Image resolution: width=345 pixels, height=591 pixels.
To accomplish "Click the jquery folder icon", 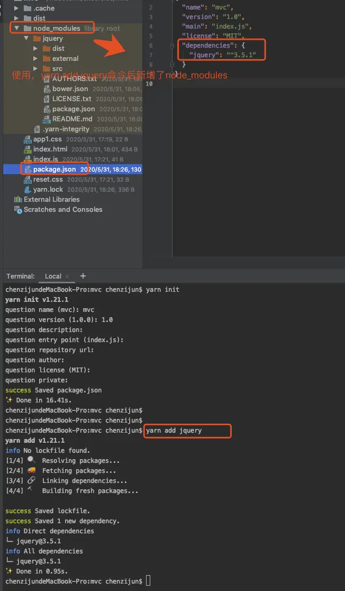I will click(37, 39).
